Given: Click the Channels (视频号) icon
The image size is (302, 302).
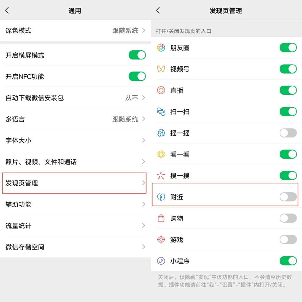Looking at the screenshot, I should coord(161,69).
